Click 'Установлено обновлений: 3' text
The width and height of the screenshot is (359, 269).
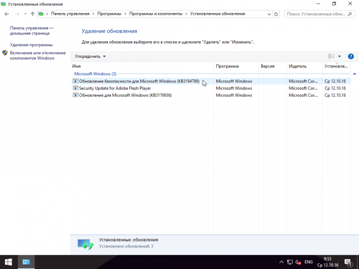pyautogui.click(x=126, y=246)
